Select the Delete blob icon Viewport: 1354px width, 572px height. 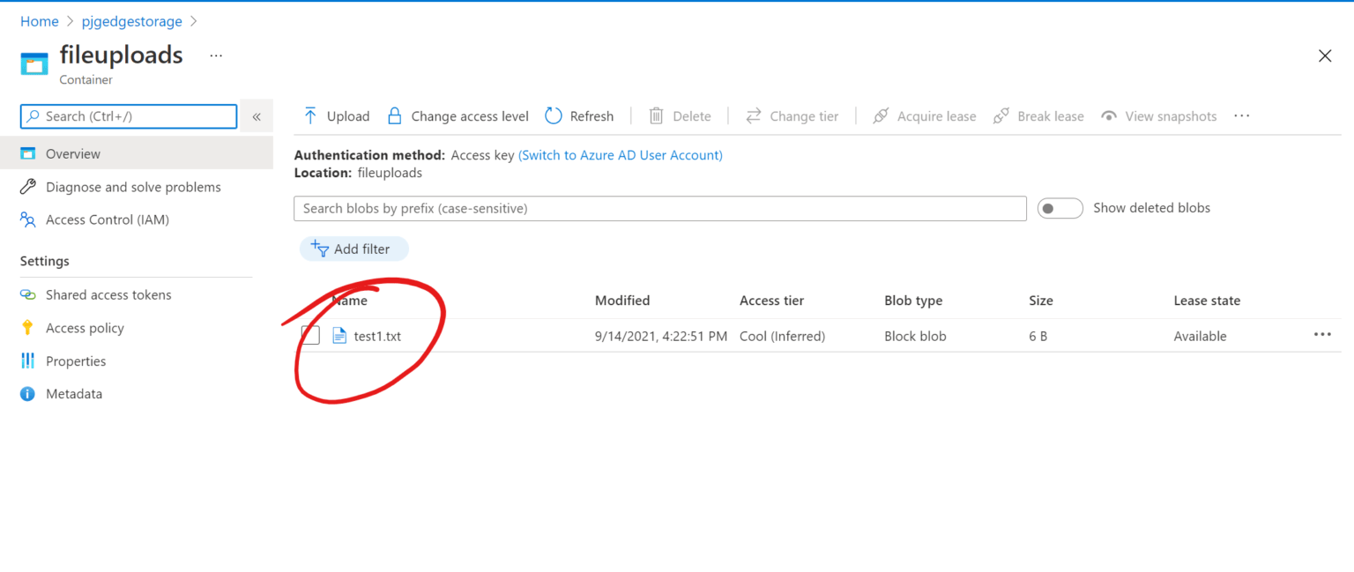pos(654,115)
